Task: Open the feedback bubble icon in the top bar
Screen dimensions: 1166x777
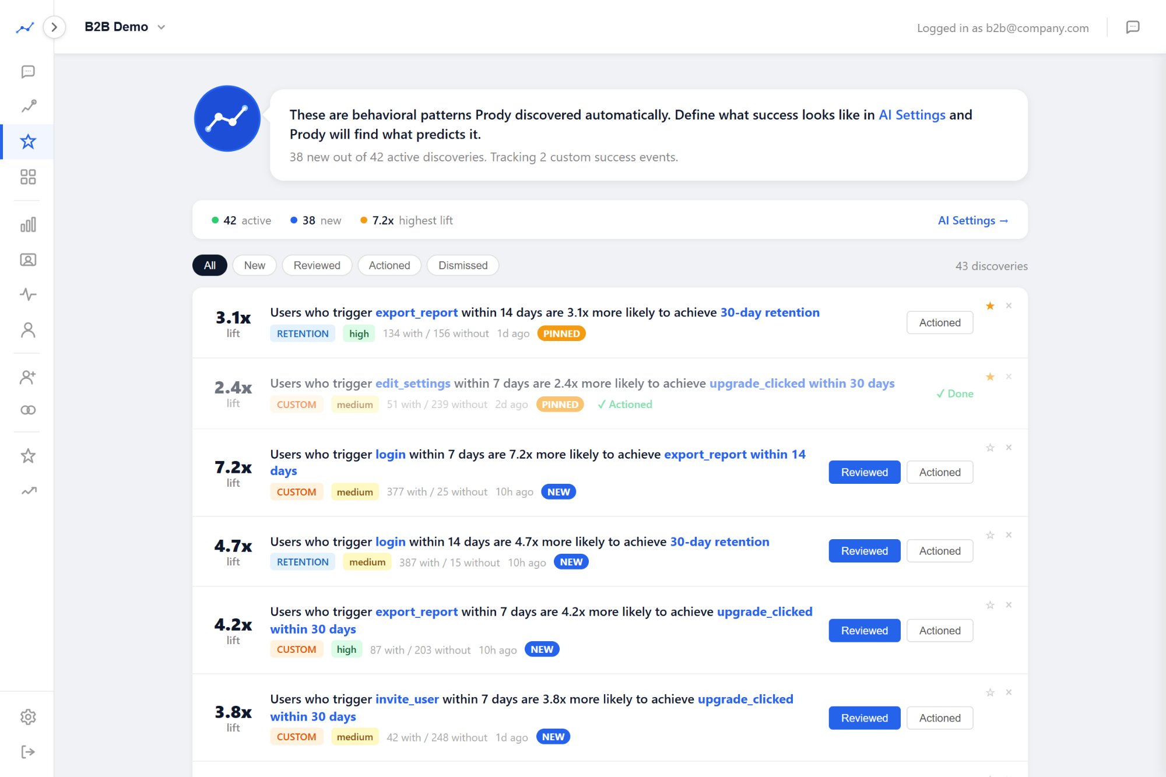Action: point(1133,27)
